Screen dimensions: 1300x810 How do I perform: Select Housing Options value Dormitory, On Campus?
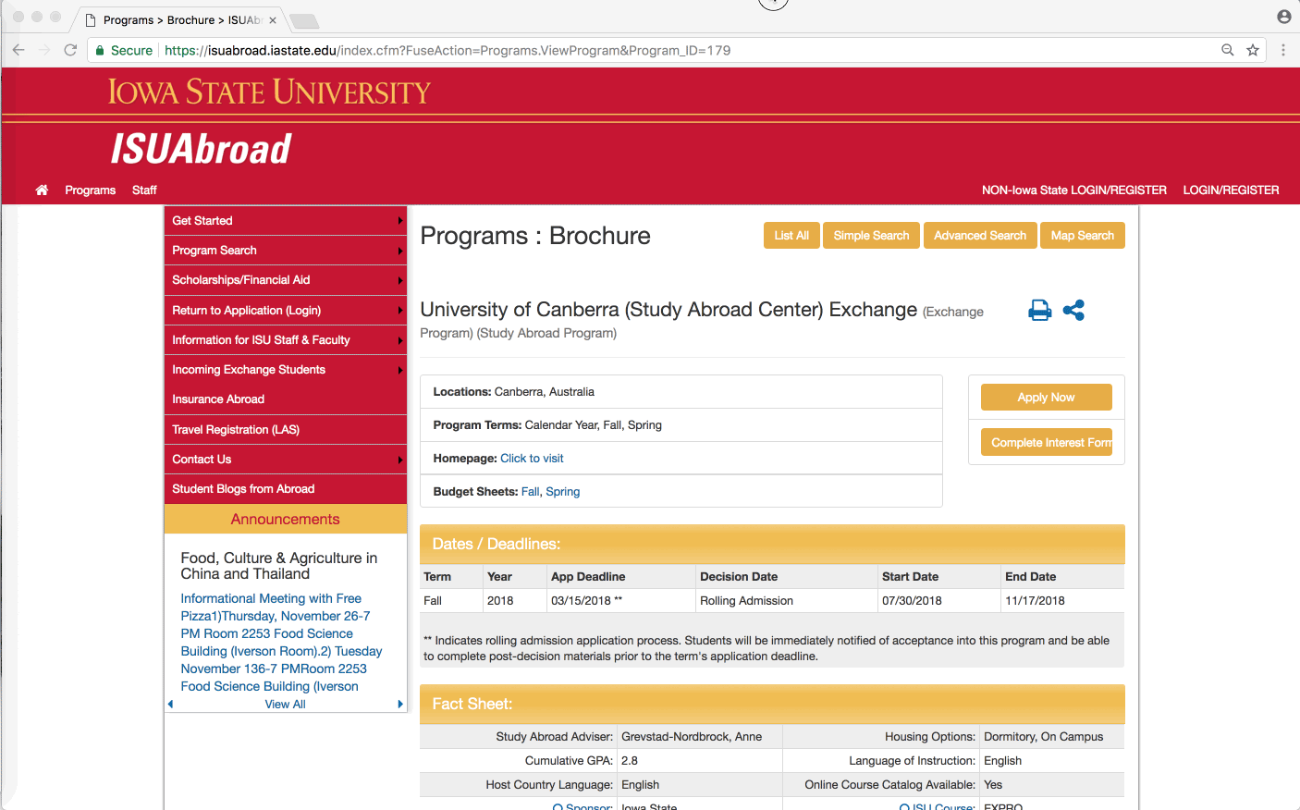[x=1044, y=737]
